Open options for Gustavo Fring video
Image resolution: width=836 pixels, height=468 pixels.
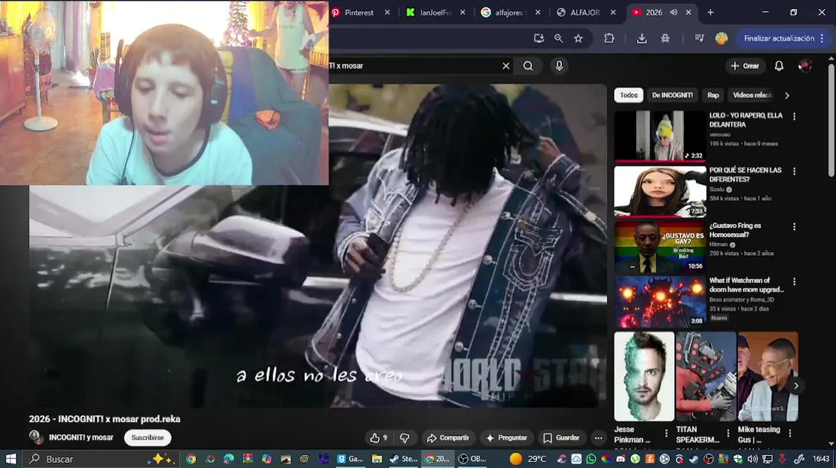point(794,227)
